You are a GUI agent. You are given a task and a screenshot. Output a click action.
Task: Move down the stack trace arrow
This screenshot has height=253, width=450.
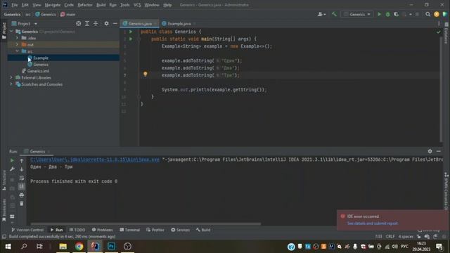pyautogui.click(x=22, y=169)
